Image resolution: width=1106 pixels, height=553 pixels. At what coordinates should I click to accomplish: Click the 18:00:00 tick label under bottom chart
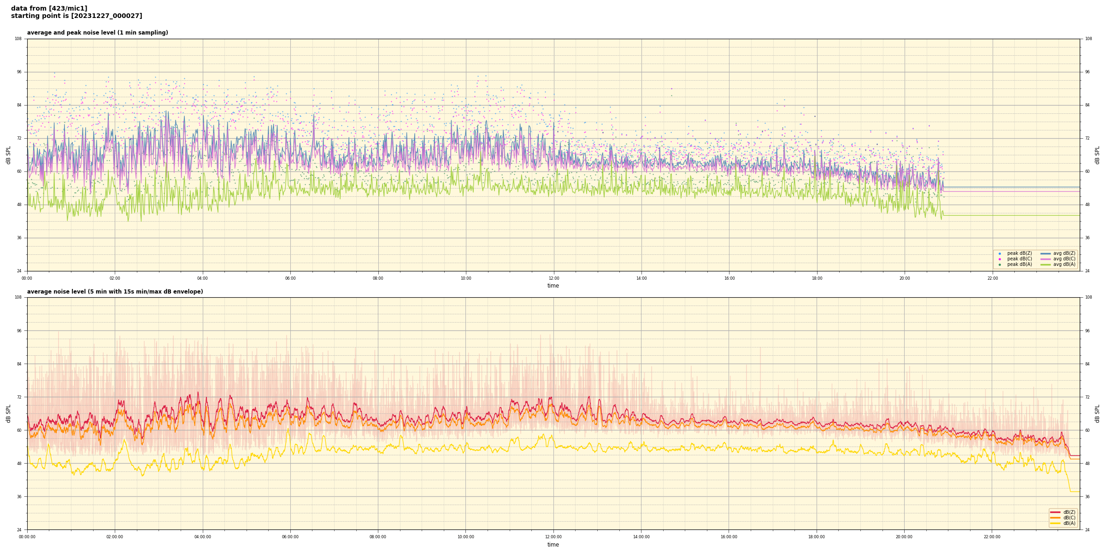(817, 537)
